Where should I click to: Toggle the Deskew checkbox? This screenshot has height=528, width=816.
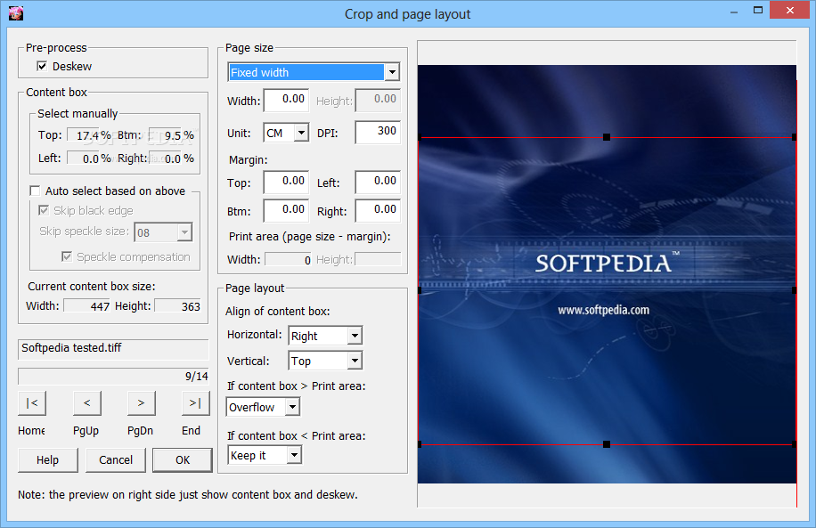[42, 66]
